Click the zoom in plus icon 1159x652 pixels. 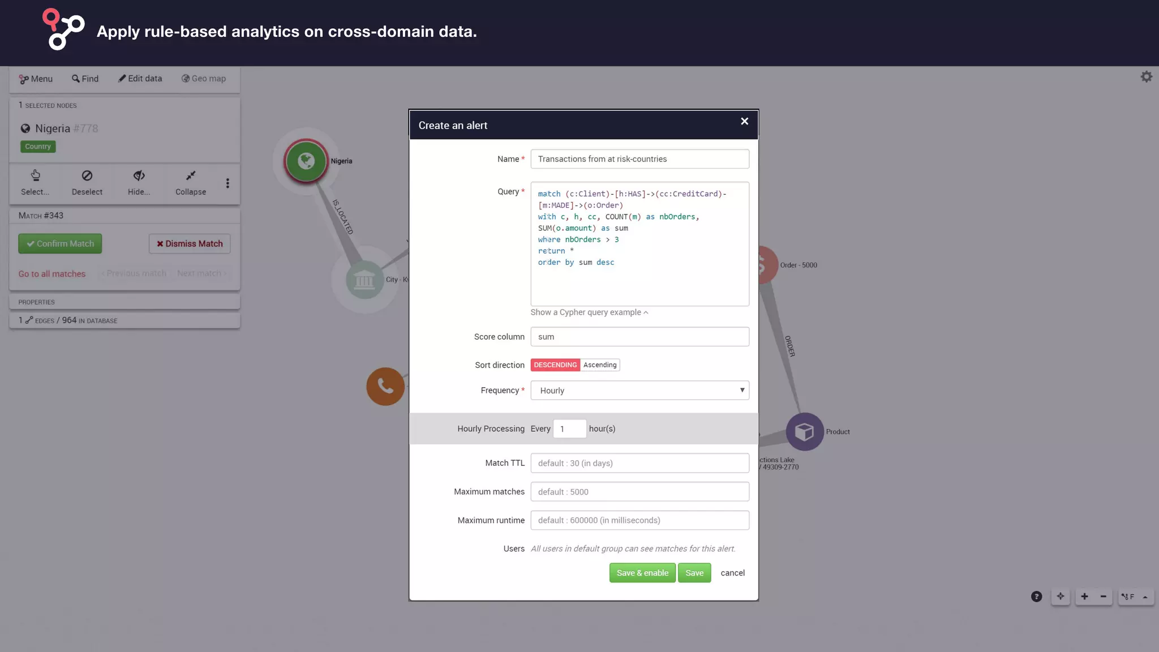pyautogui.click(x=1084, y=597)
